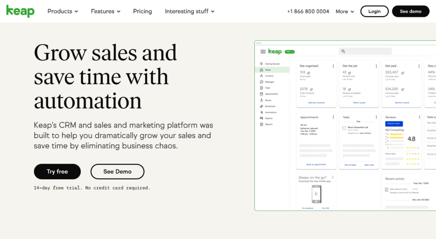The image size is (436, 239).
Task: Open Broadcasts megaphone icon in sidebar
Action: (x=261, y=106)
